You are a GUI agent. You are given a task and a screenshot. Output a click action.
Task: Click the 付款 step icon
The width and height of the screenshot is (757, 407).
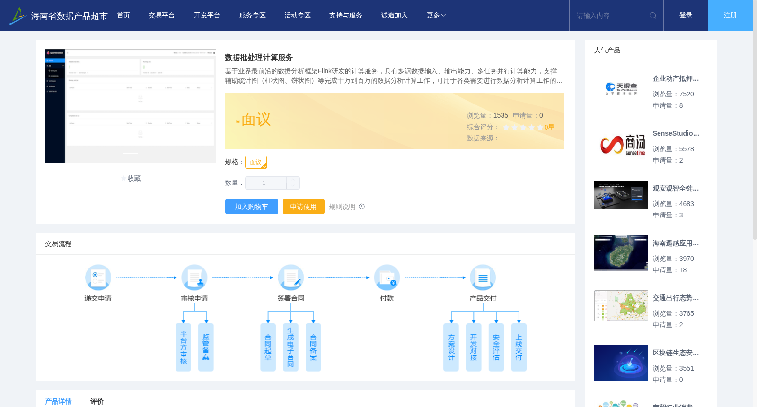[x=387, y=277]
